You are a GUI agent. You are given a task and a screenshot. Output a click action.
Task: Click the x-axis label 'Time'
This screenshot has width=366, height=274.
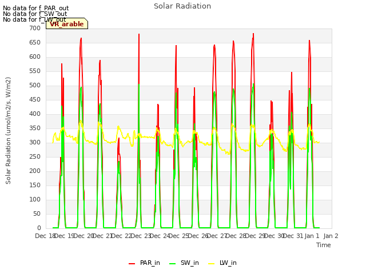324,245
